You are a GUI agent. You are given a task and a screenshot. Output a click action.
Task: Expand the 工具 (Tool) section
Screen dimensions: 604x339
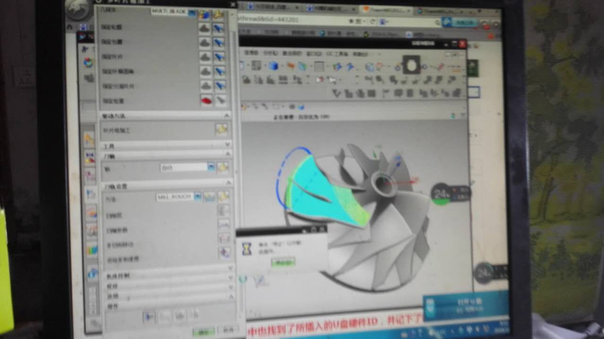pos(227,144)
